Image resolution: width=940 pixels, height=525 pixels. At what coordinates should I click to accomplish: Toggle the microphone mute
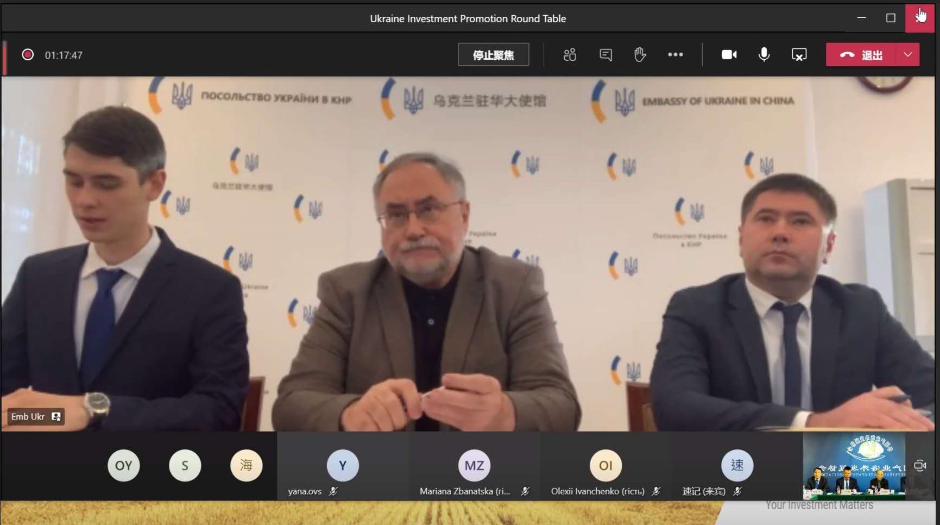764,55
